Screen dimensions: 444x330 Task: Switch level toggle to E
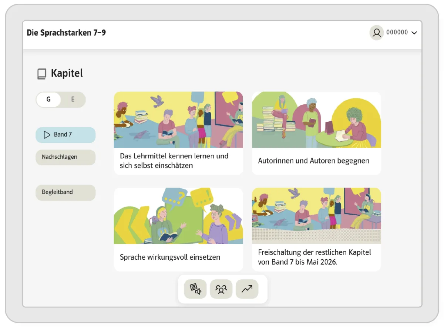pyautogui.click(x=73, y=100)
